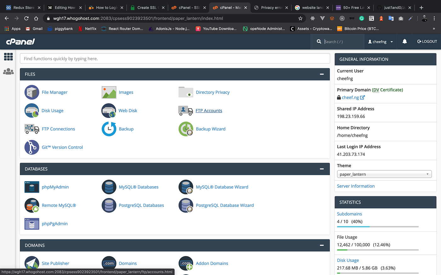The height and width of the screenshot is (275, 441).
Task: Open the cheefng user menu dropdown
Action: click(x=381, y=41)
